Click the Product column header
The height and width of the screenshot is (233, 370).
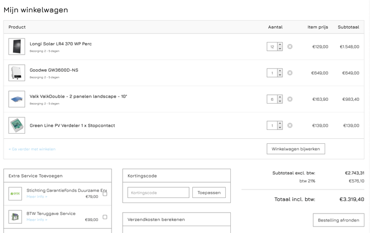(17, 27)
